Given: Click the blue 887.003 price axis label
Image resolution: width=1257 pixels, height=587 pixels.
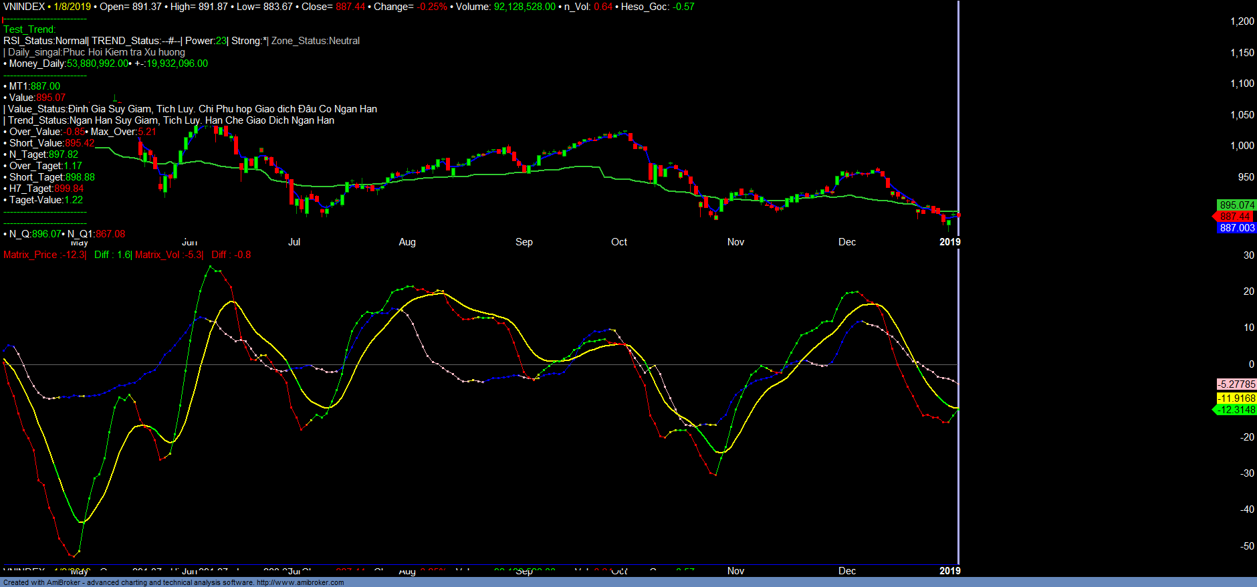Looking at the screenshot, I should click(1236, 228).
